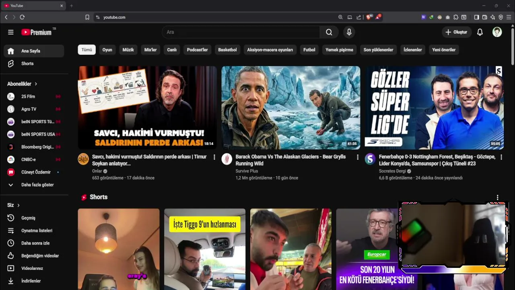
Task: Open Bloomberg Originals subscription
Action: click(x=34, y=147)
